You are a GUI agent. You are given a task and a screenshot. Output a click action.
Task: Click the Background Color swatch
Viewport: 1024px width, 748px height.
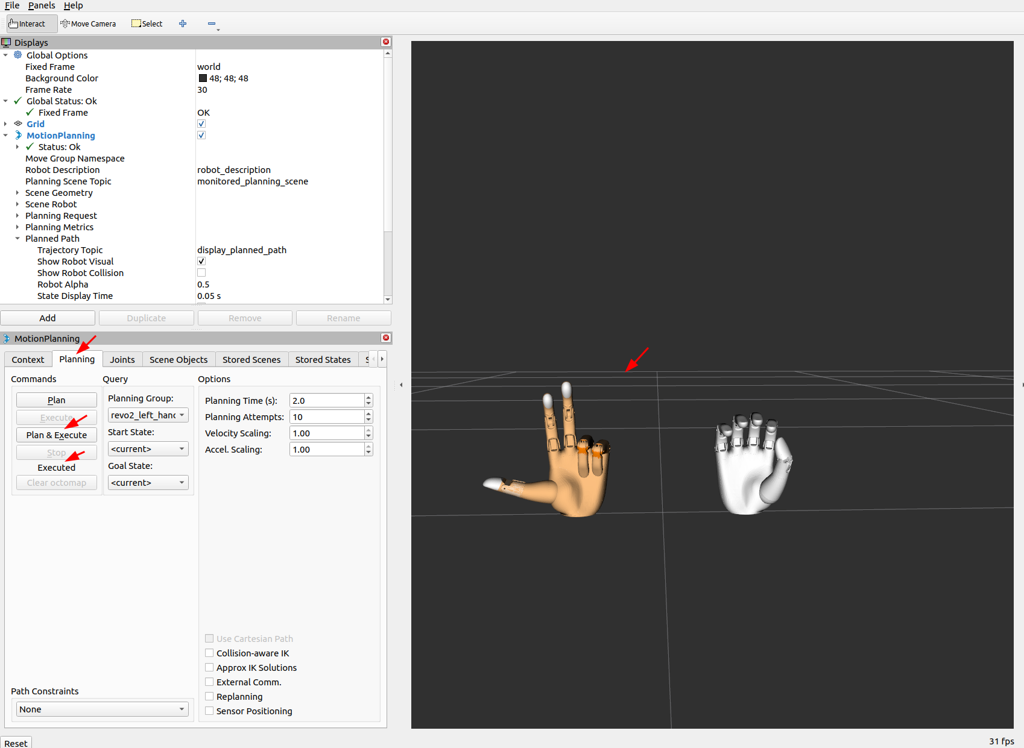tap(203, 78)
